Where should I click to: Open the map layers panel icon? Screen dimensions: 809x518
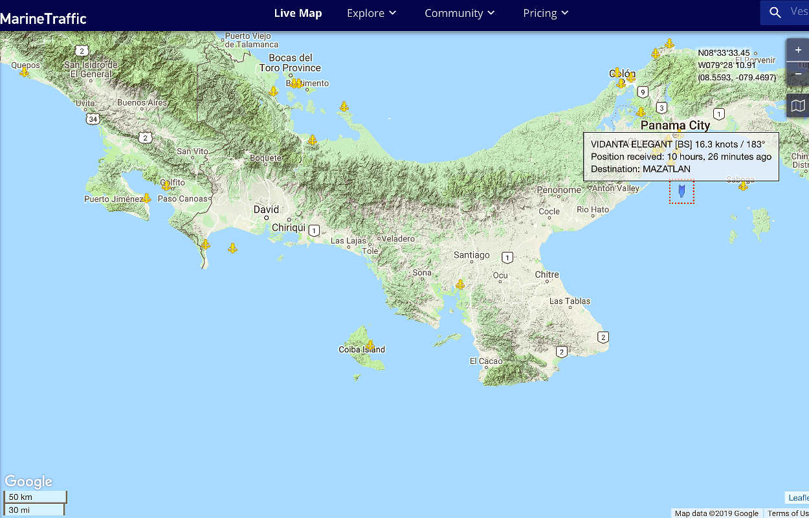pos(798,106)
